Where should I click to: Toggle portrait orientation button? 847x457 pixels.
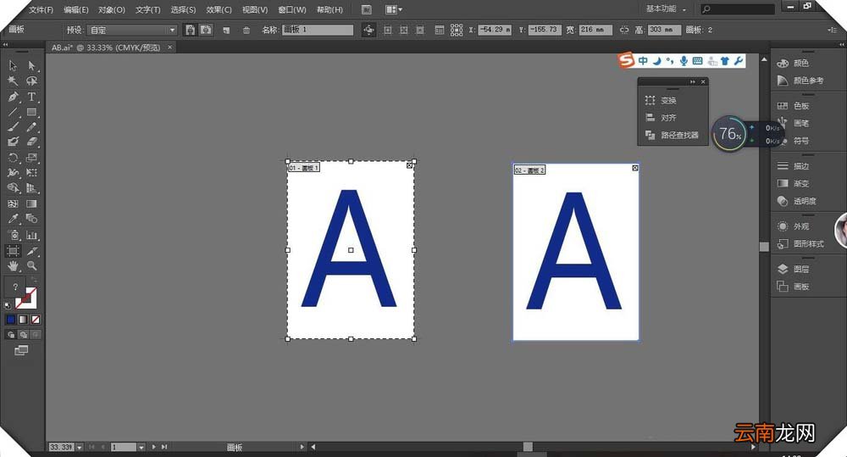190,30
